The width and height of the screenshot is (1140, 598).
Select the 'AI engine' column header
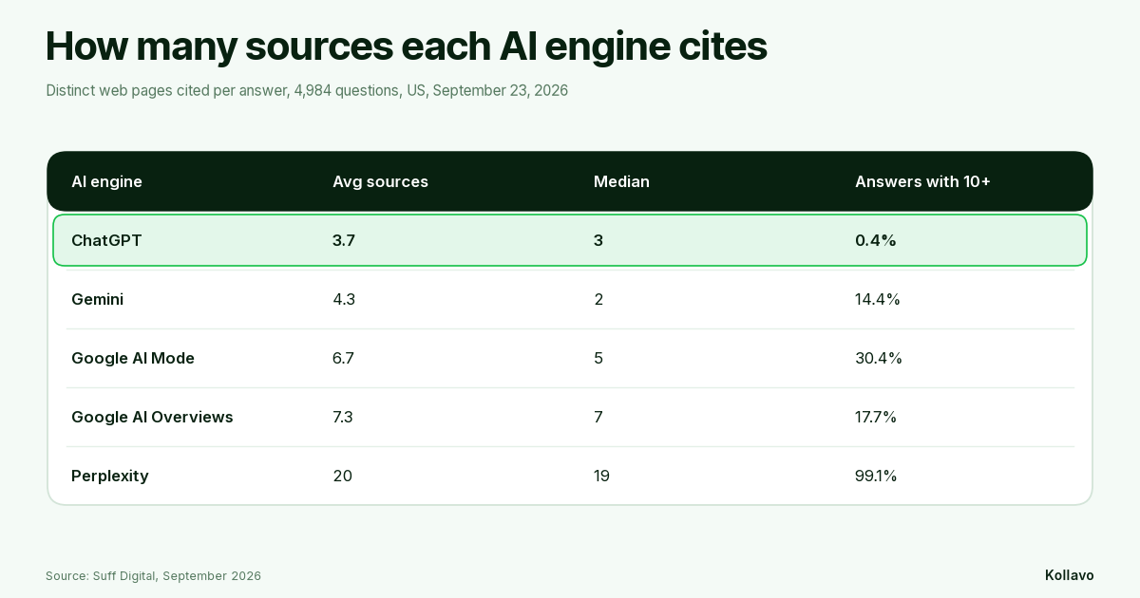coord(106,181)
